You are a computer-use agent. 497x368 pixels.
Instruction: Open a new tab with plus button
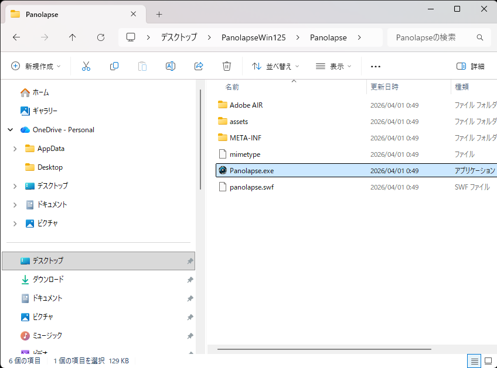click(159, 14)
